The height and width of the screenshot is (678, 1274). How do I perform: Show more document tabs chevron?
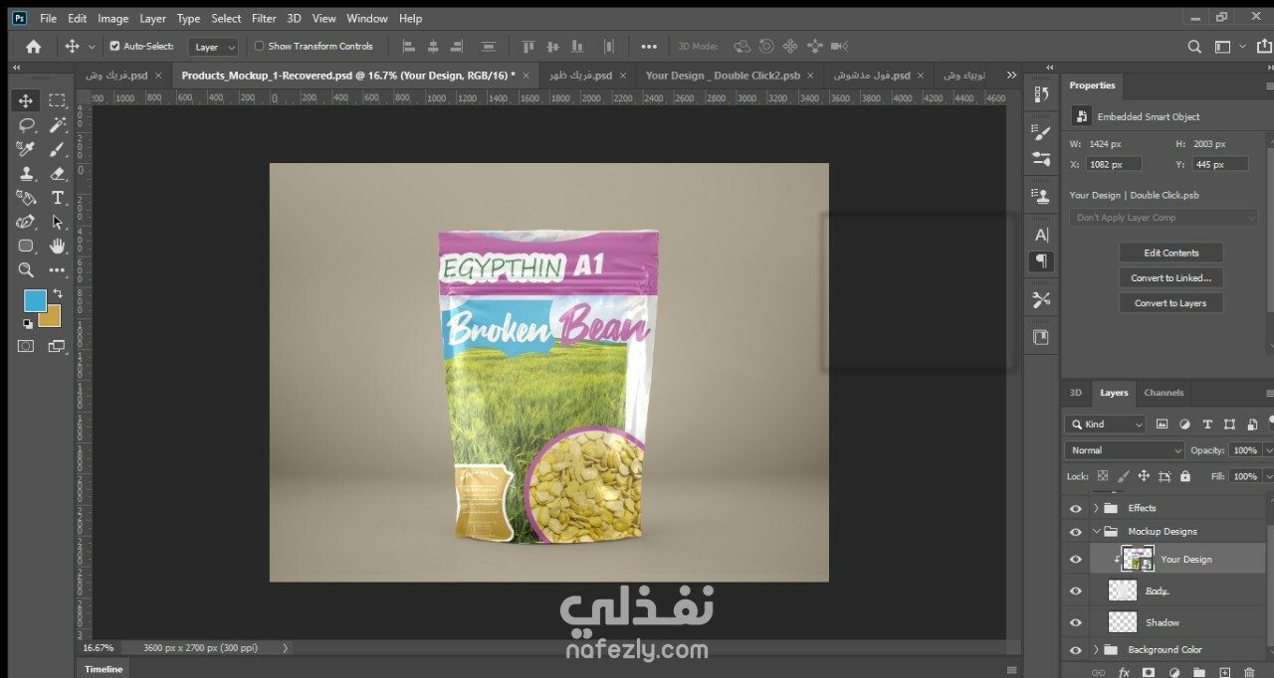tap(1011, 75)
